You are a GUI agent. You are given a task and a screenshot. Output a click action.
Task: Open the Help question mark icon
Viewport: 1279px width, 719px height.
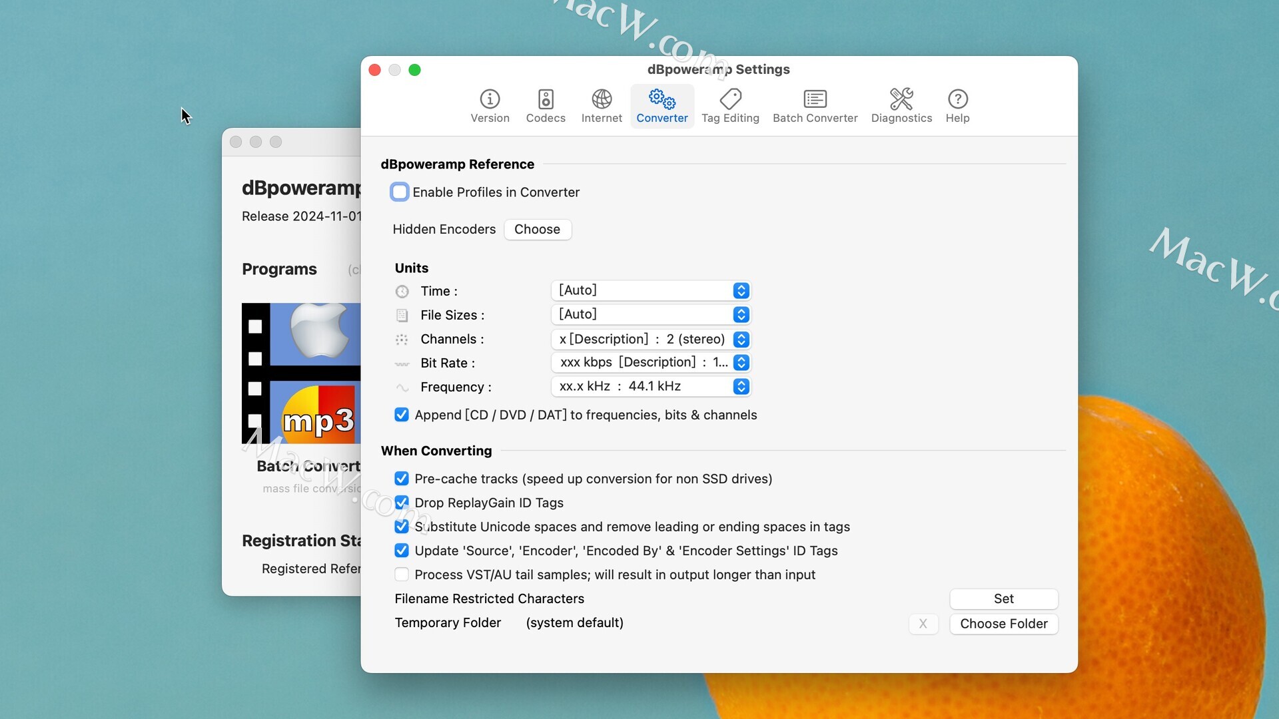(957, 99)
